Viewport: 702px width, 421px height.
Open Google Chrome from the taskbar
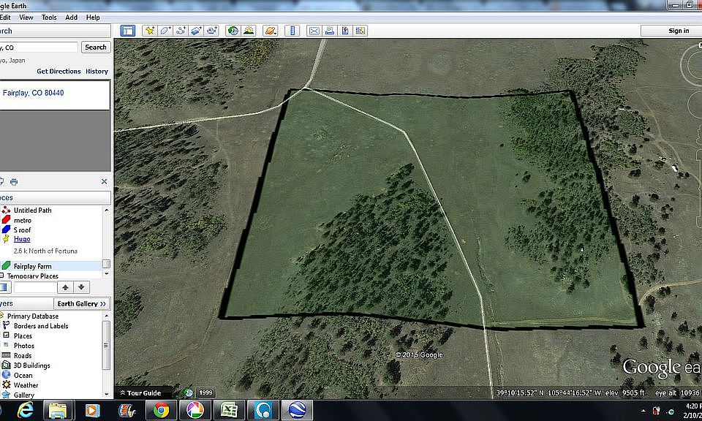(x=161, y=410)
